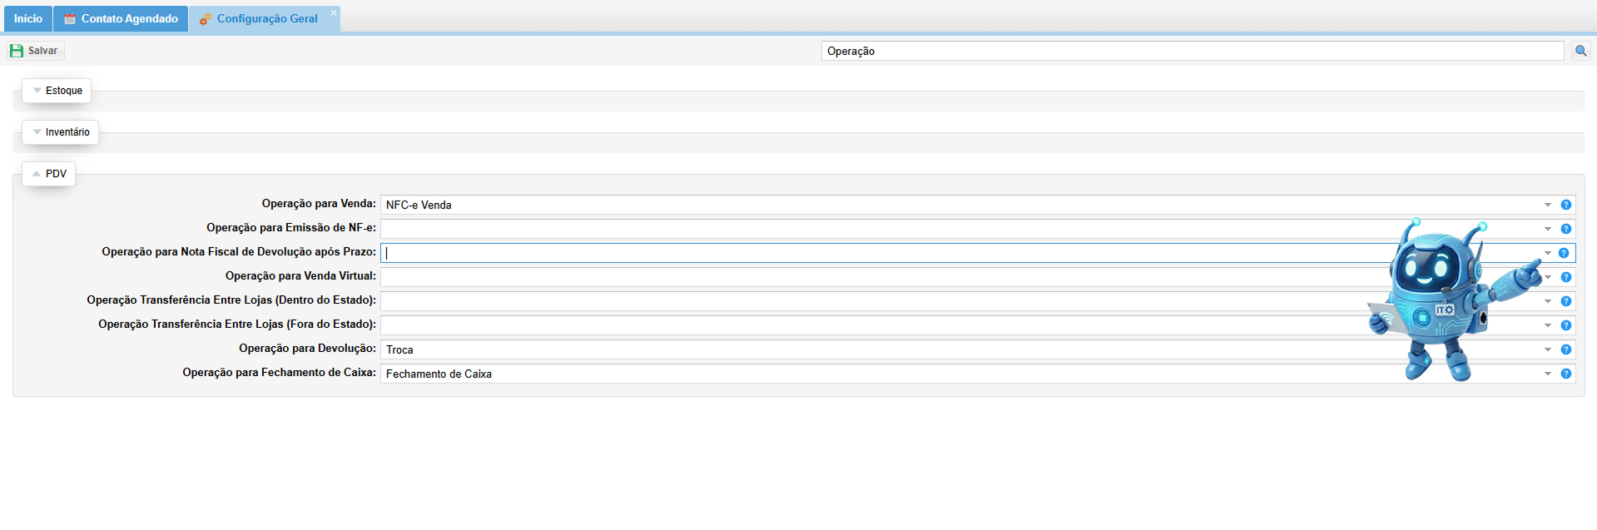
Task: Close the Configuração Geral tab
Action: (x=334, y=12)
